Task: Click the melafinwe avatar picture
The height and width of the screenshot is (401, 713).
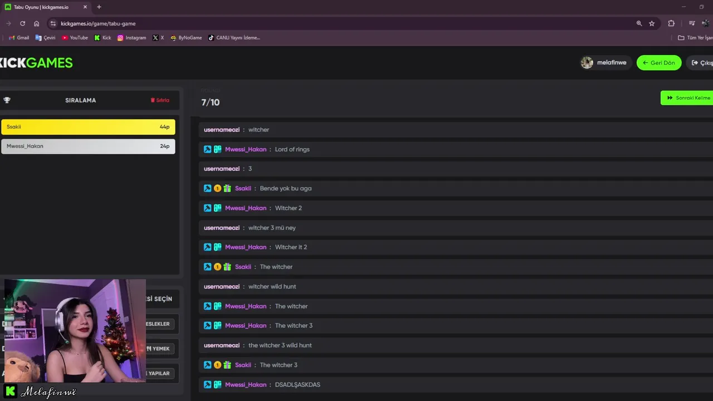Action: (587, 62)
